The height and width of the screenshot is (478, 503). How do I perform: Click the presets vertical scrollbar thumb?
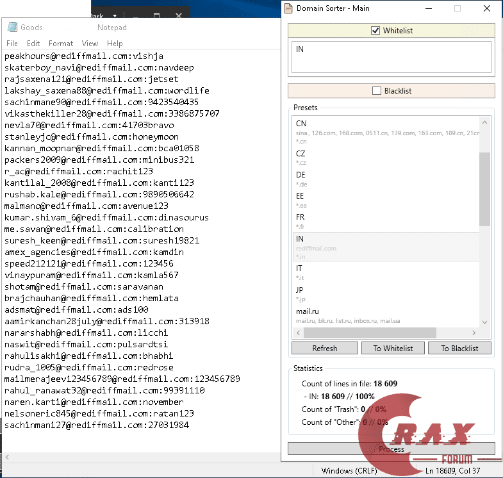coord(484,189)
